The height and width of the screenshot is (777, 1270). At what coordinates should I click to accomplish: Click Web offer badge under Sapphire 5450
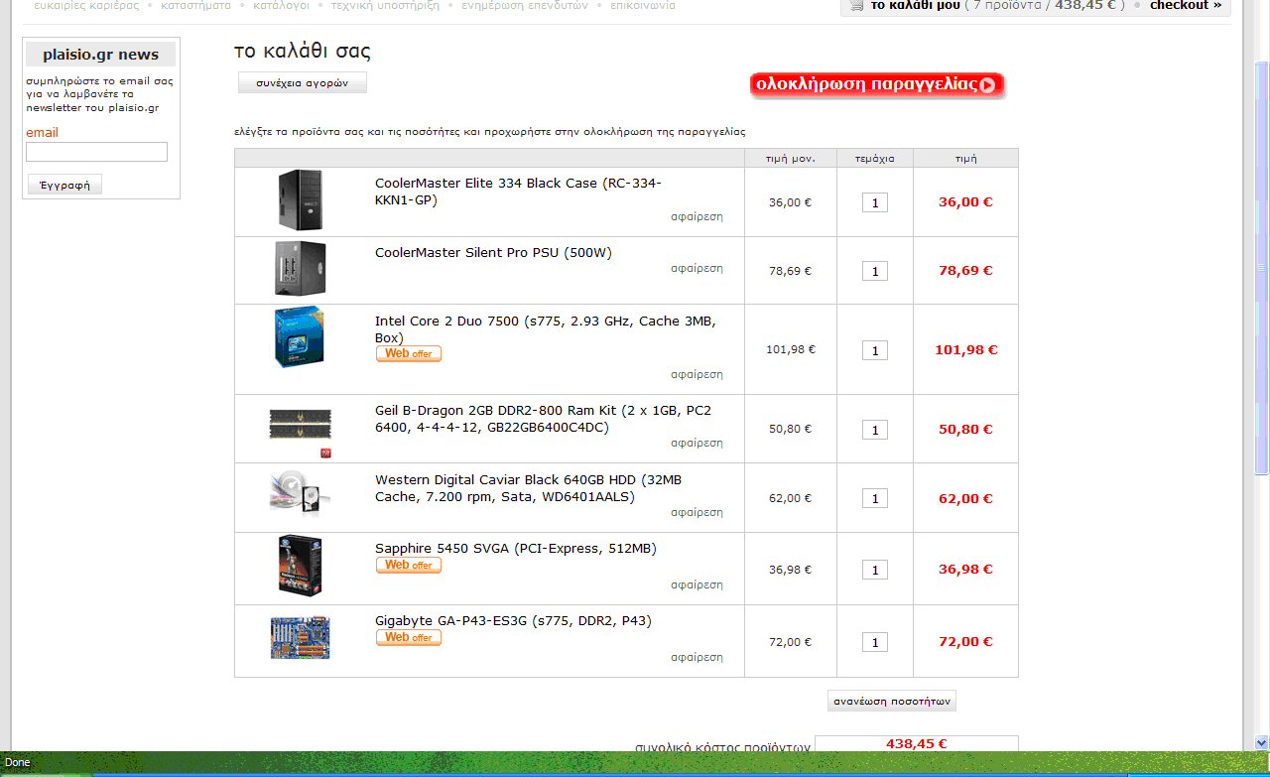click(409, 565)
